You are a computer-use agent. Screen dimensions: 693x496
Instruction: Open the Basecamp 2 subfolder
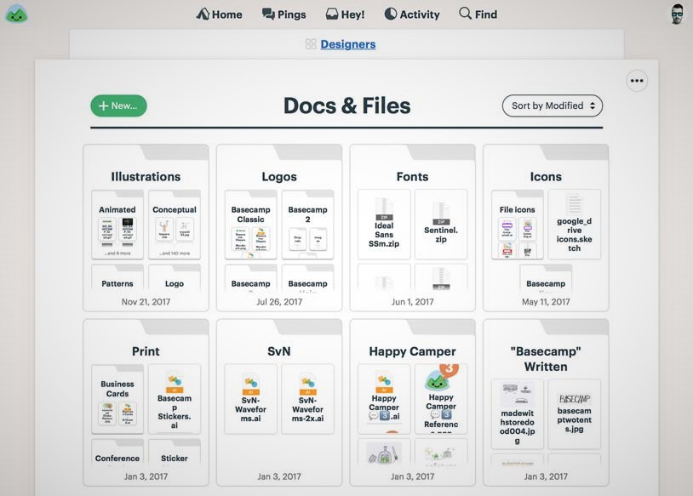tap(308, 225)
